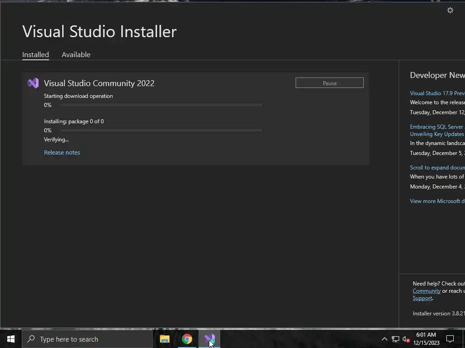This screenshot has height=348, width=465.
Task: Open Embracing SQL Server news article
Action: pos(437,130)
